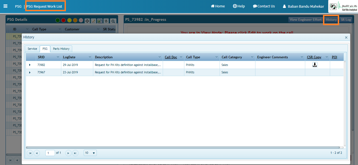This screenshot has width=358, height=165.
Task: Open the page size dropdown showing 10
Action: pos(90,153)
